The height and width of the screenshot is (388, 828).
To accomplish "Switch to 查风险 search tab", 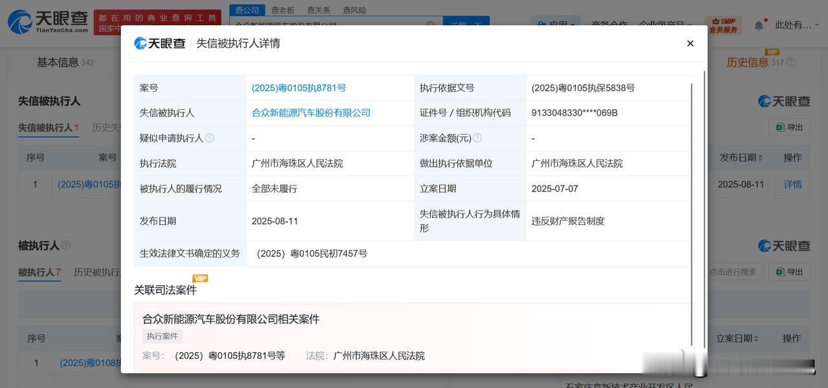I will [354, 10].
